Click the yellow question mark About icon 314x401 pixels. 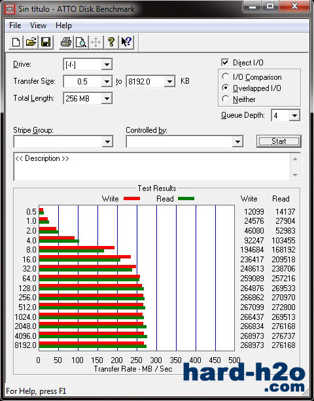point(111,42)
